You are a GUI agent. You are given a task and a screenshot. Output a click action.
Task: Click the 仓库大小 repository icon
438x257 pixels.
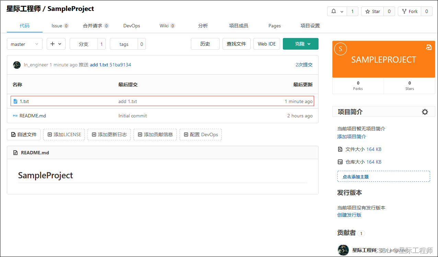pyautogui.click(x=340, y=162)
